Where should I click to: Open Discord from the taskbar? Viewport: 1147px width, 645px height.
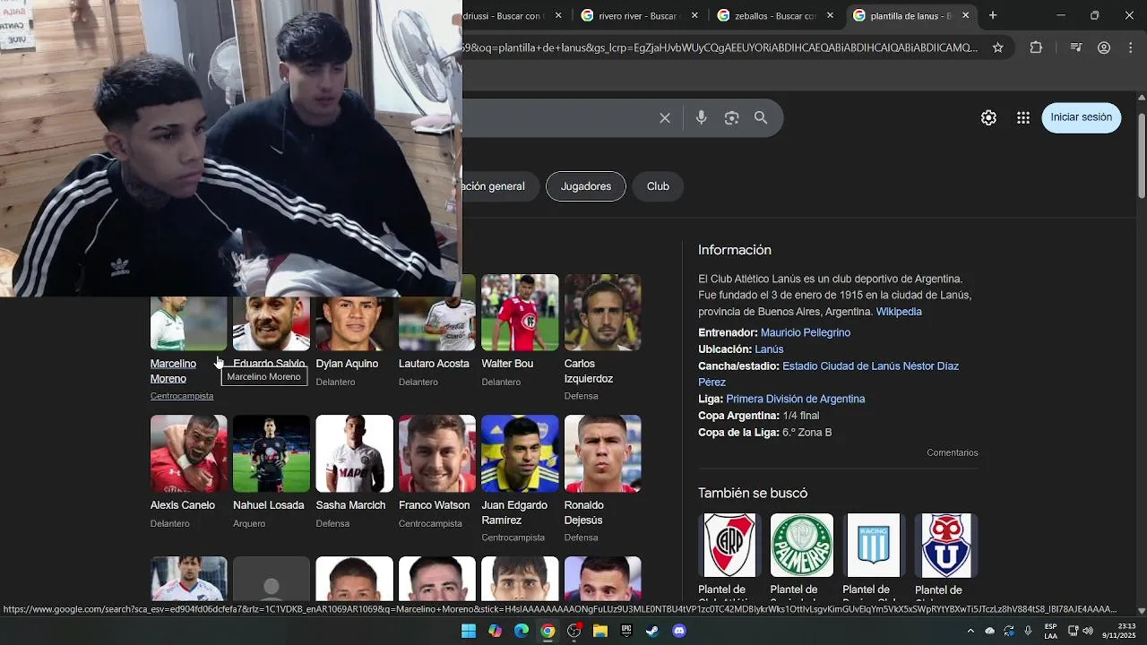(x=679, y=631)
